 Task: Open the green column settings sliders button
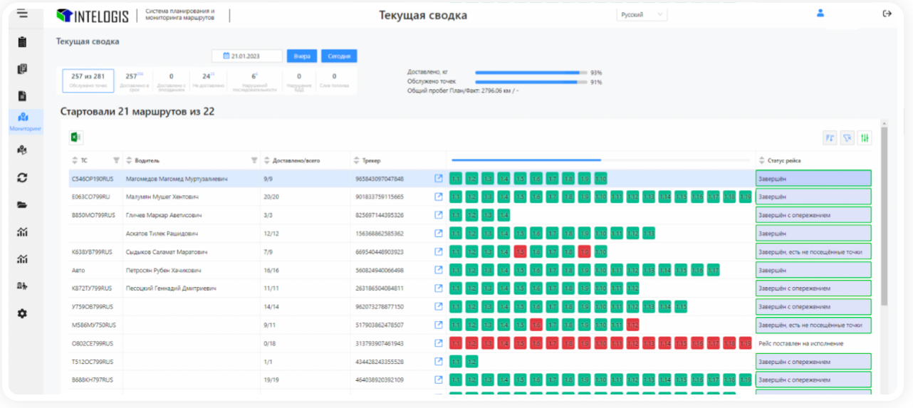pos(865,138)
